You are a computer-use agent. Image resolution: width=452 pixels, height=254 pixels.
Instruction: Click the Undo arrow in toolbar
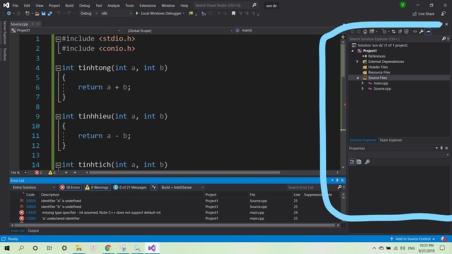pos(58,14)
